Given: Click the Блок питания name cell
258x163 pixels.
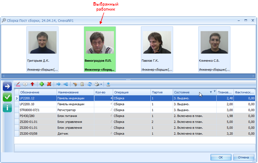Looking at the screenshot, I should tap(75, 116).
